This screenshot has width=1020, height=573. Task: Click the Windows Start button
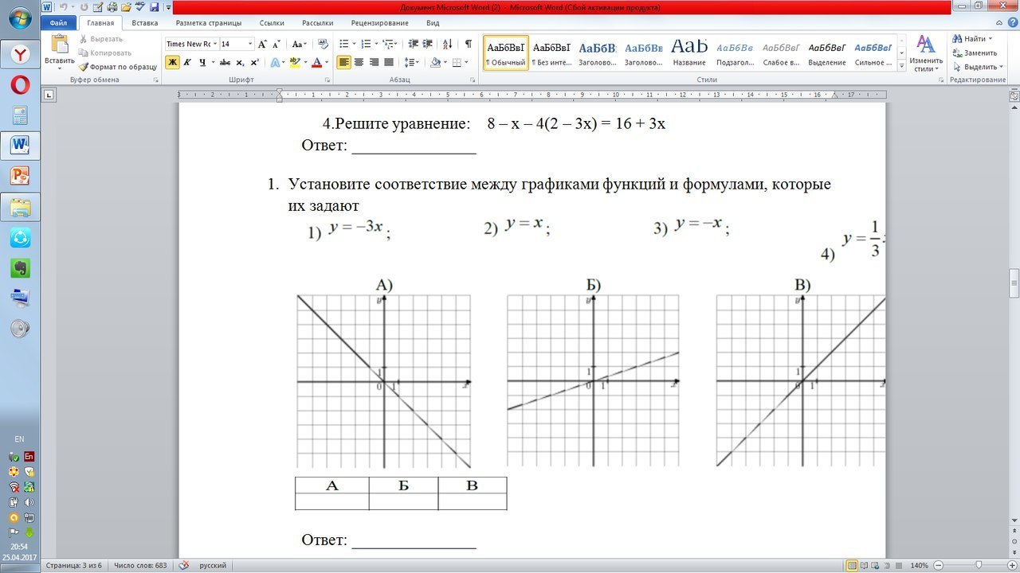pyautogui.click(x=20, y=18)
